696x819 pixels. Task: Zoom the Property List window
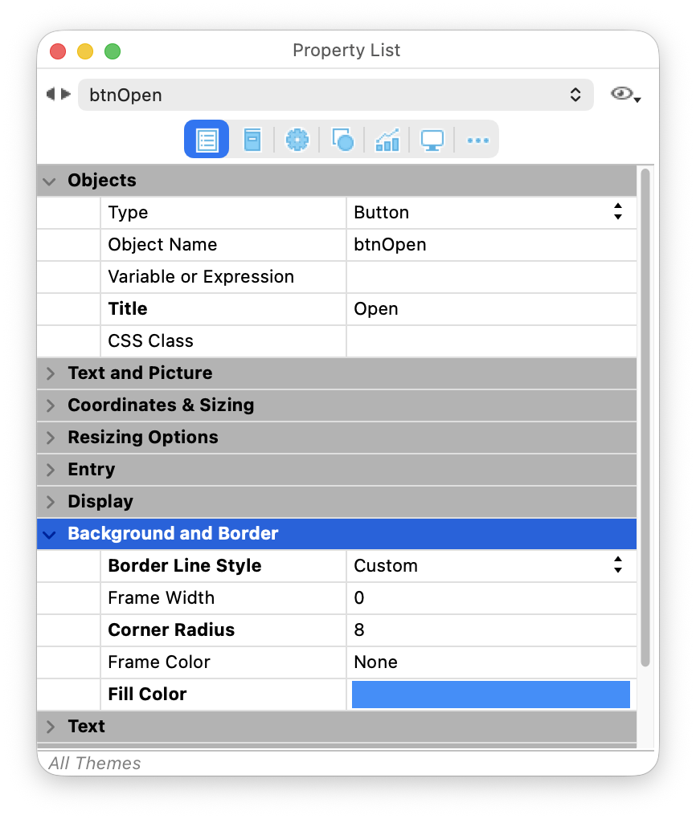[x=113, y=51]
